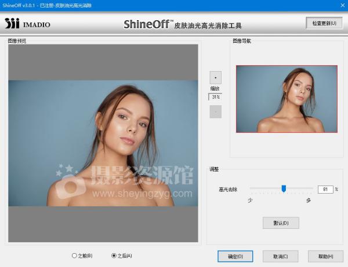This screenshot has width=348, height=267.
Task: Confirm with the 确定(O) button
Action: point(235,256)
